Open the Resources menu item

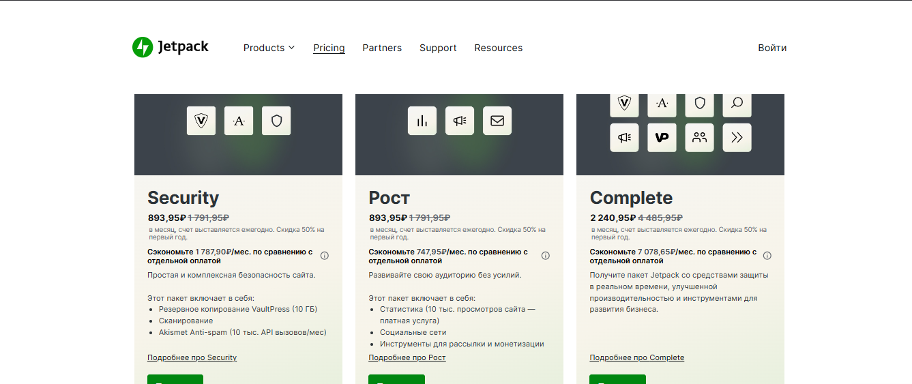pos(499,48)
